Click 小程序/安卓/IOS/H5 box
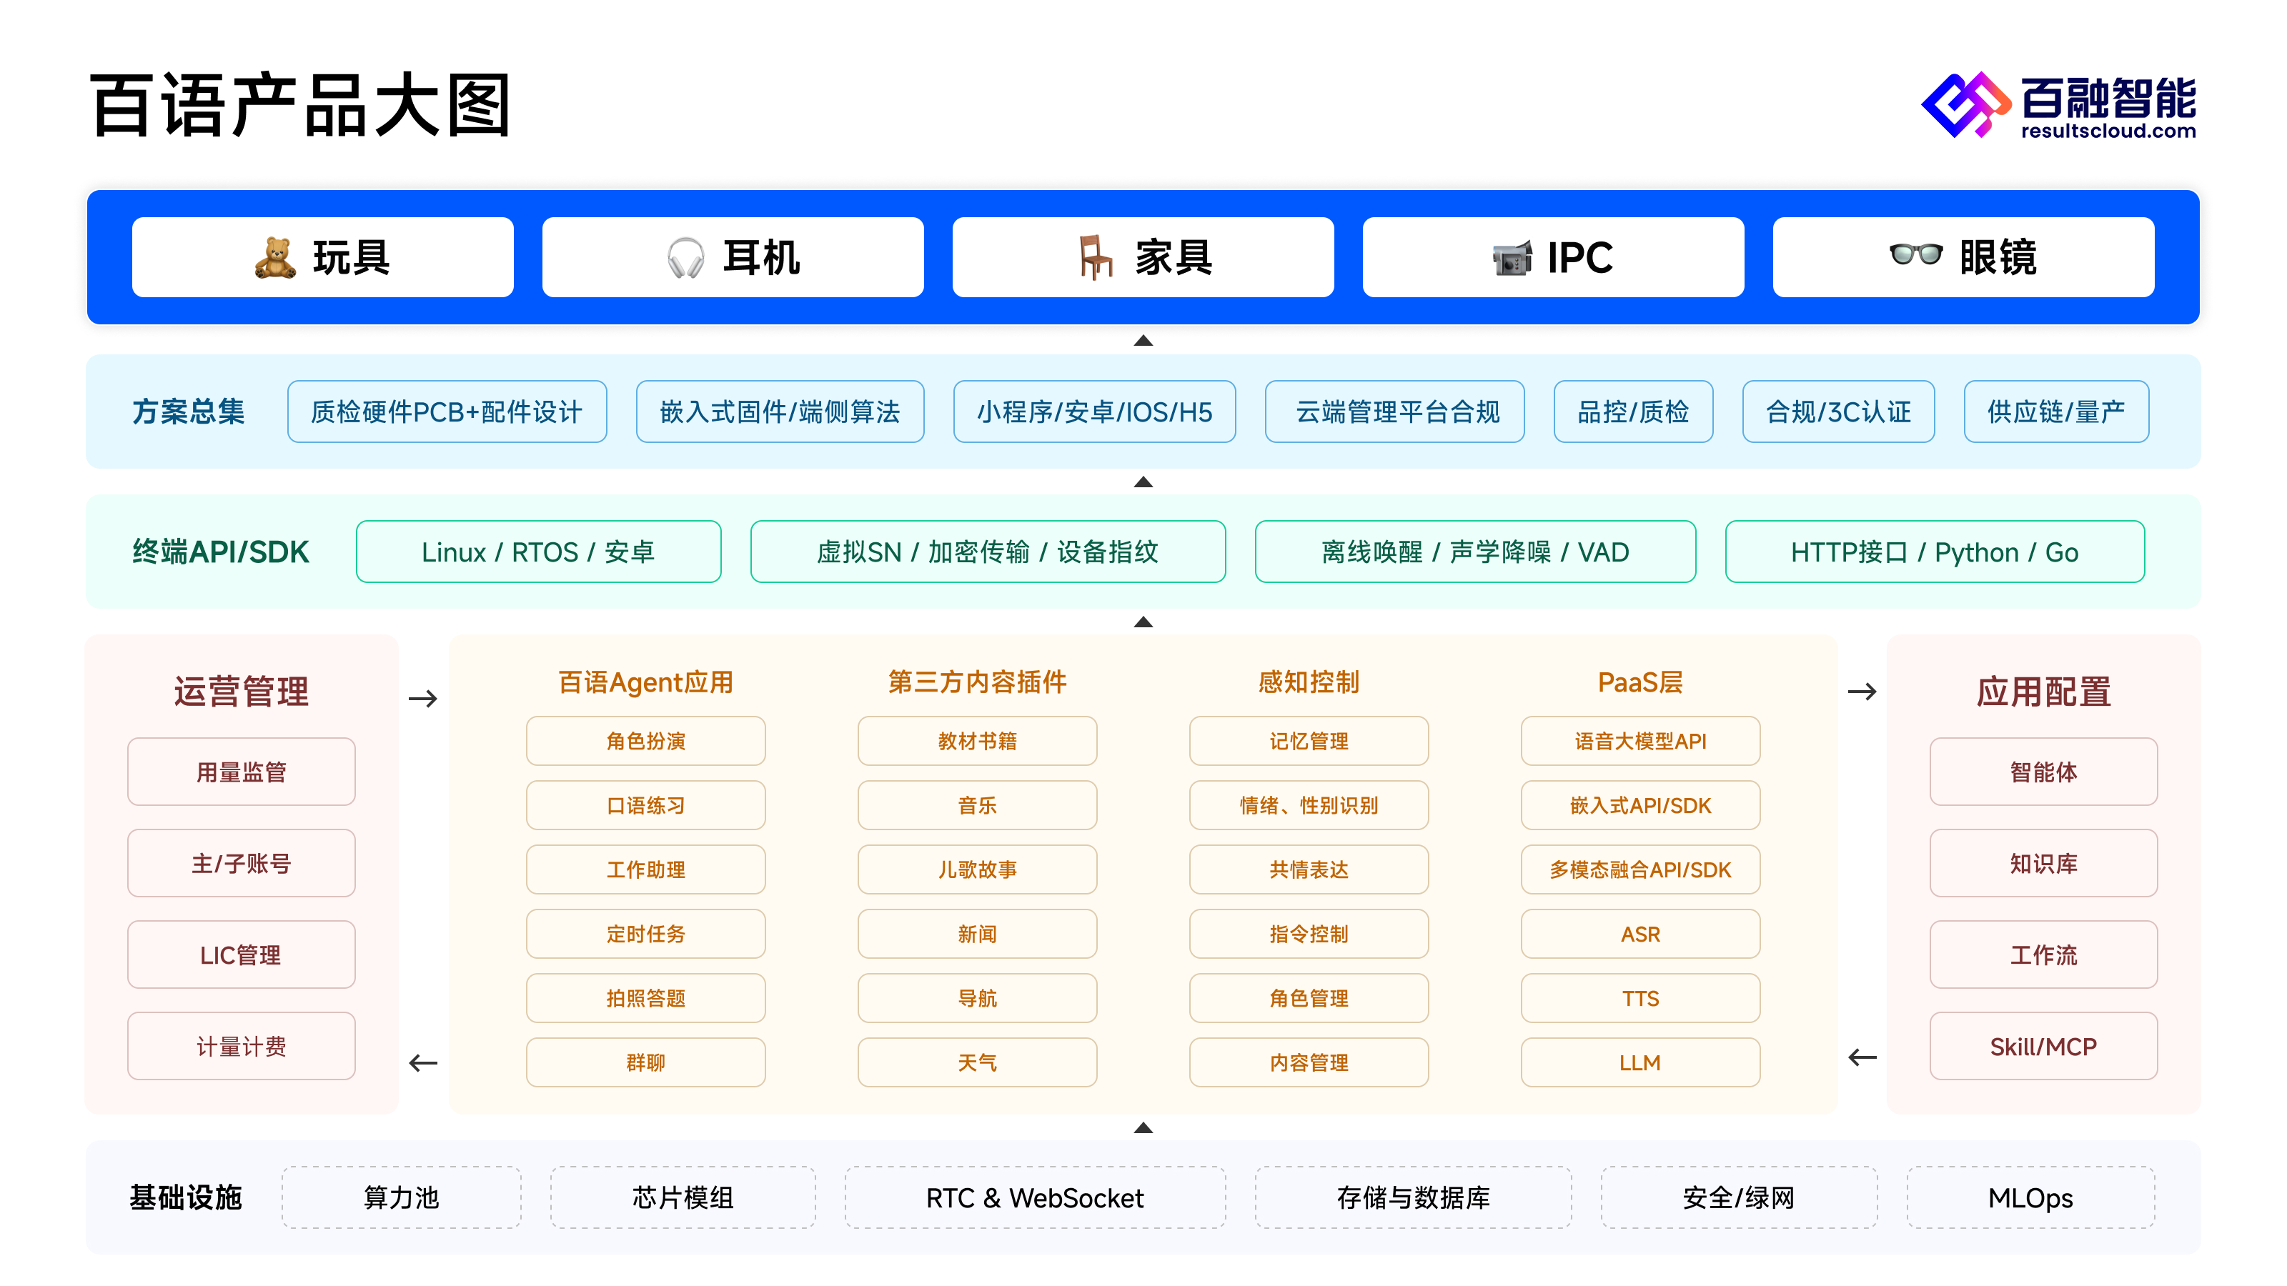Viewport: 2287px width, 1286px height. pos(1095,412)
